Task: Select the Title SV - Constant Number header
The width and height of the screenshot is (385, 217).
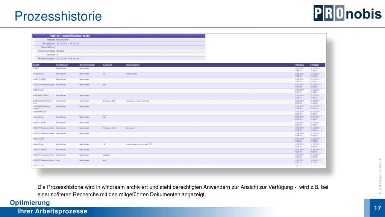Action: coord(119,36)
